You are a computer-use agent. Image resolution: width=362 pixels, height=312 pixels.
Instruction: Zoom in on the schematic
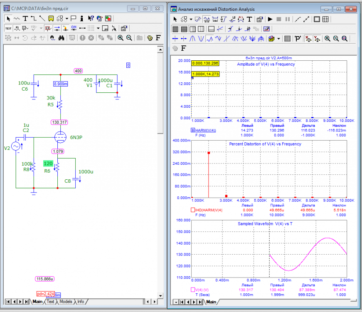coord(121,38)
